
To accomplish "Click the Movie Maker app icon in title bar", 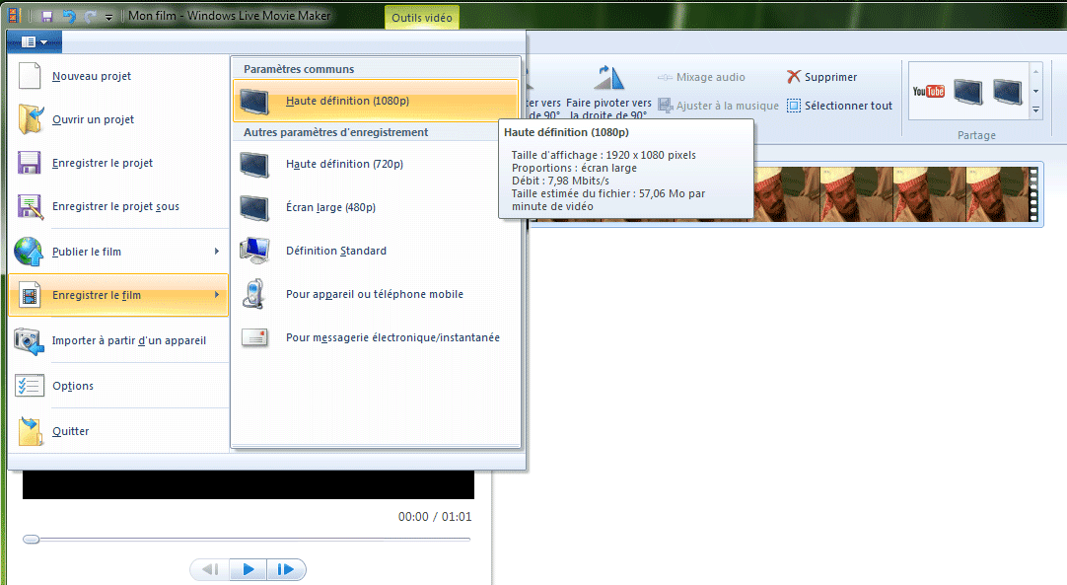I will (14, 15).
